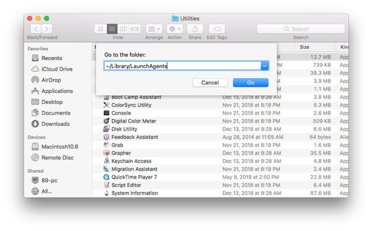Select Macintosh10.6 under Devices
Viewport: 372px width, 231px height.
tap(55, 147)
